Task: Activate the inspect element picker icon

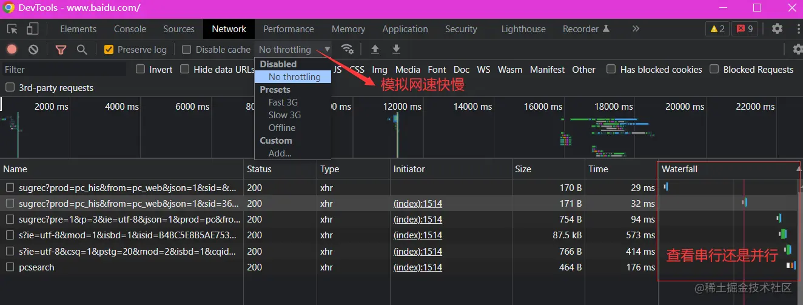Action: pyautogui.click(x=12, y=28)
